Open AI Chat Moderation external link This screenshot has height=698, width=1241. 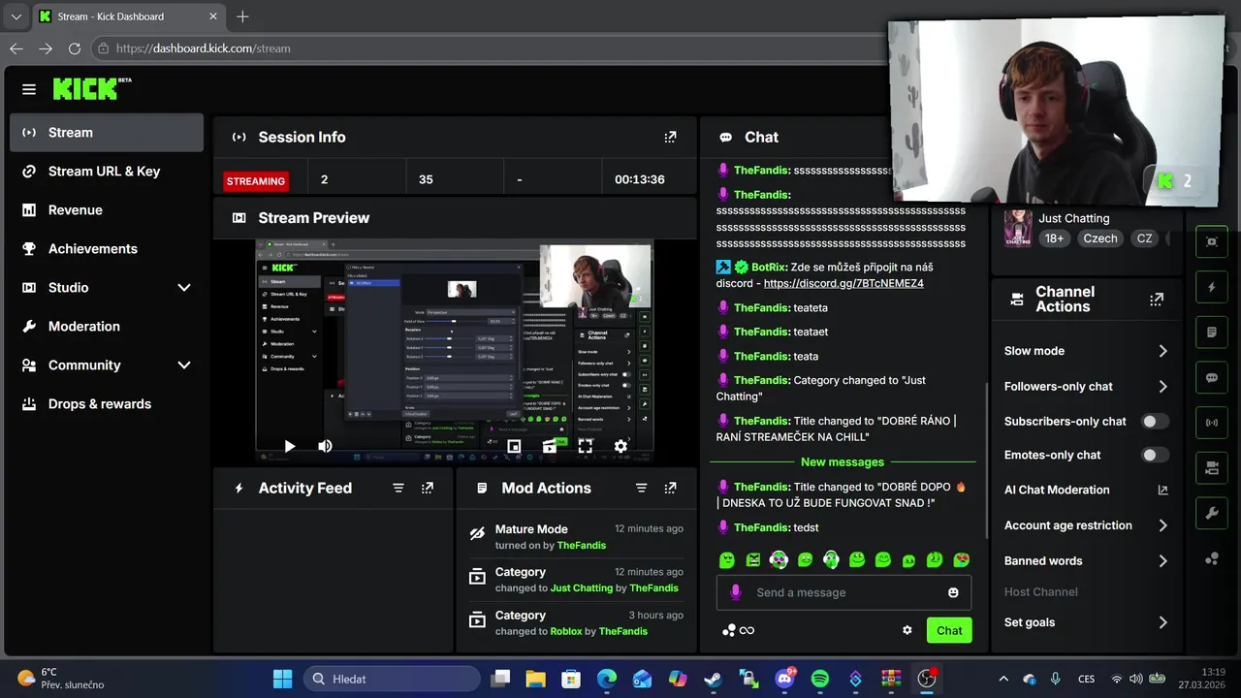pyautogui.click(x=1163, y=491)
